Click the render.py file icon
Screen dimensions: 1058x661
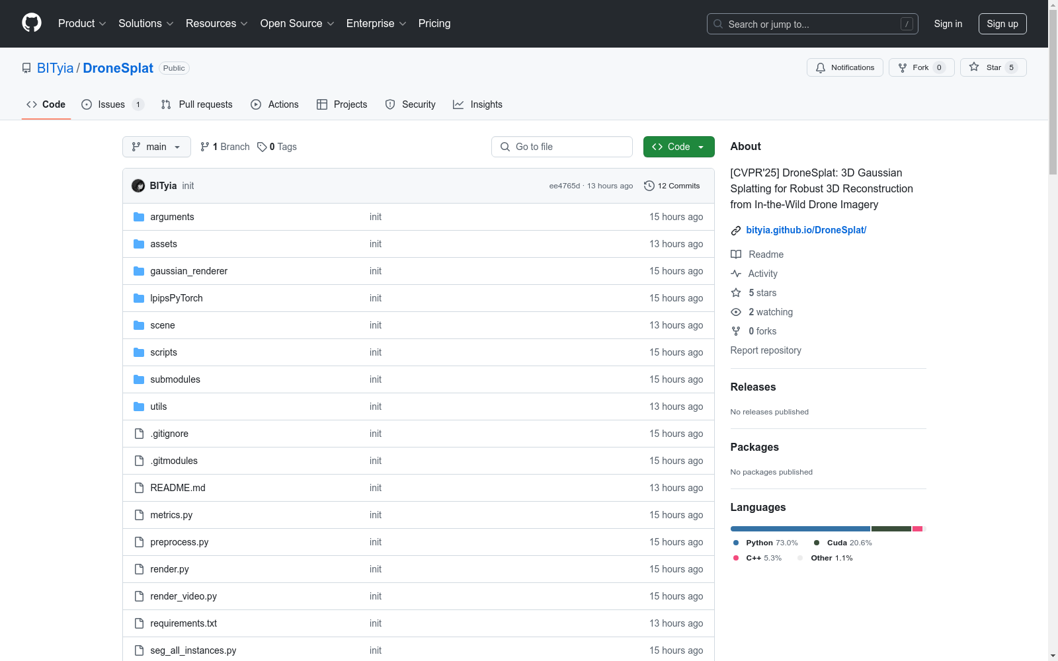pyautogui.click(x=139, y=569)
